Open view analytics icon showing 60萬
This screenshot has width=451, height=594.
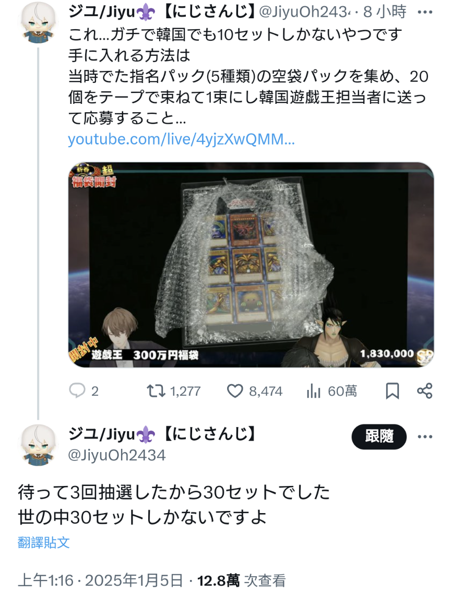click(313, 391)
